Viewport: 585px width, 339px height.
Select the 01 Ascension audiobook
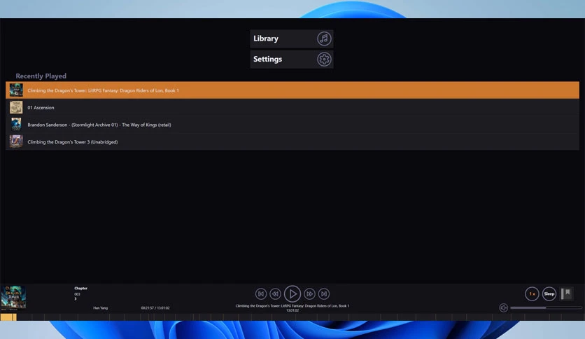pos(292,108)
